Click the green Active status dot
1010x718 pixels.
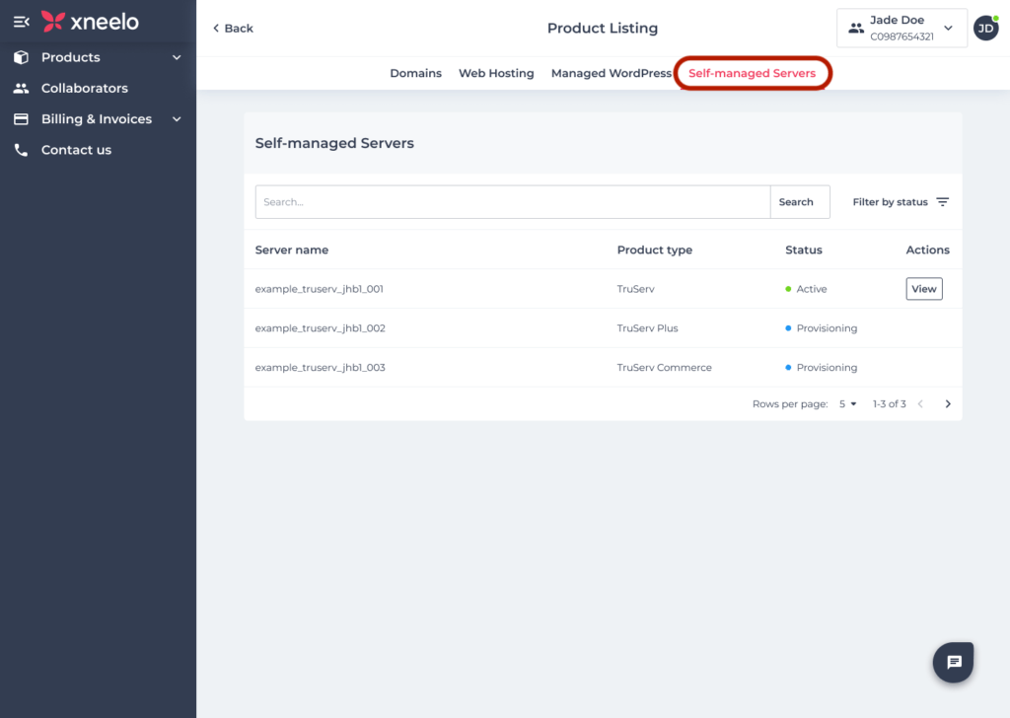787,289
